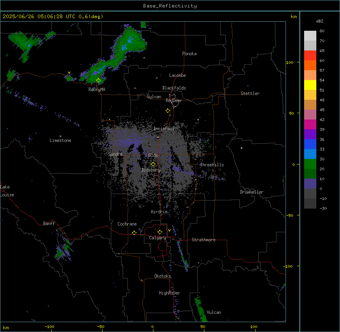Click the -10 value in the dBZ legend
This screenshot has height=332, width=340.
click(x=323, y=198)
